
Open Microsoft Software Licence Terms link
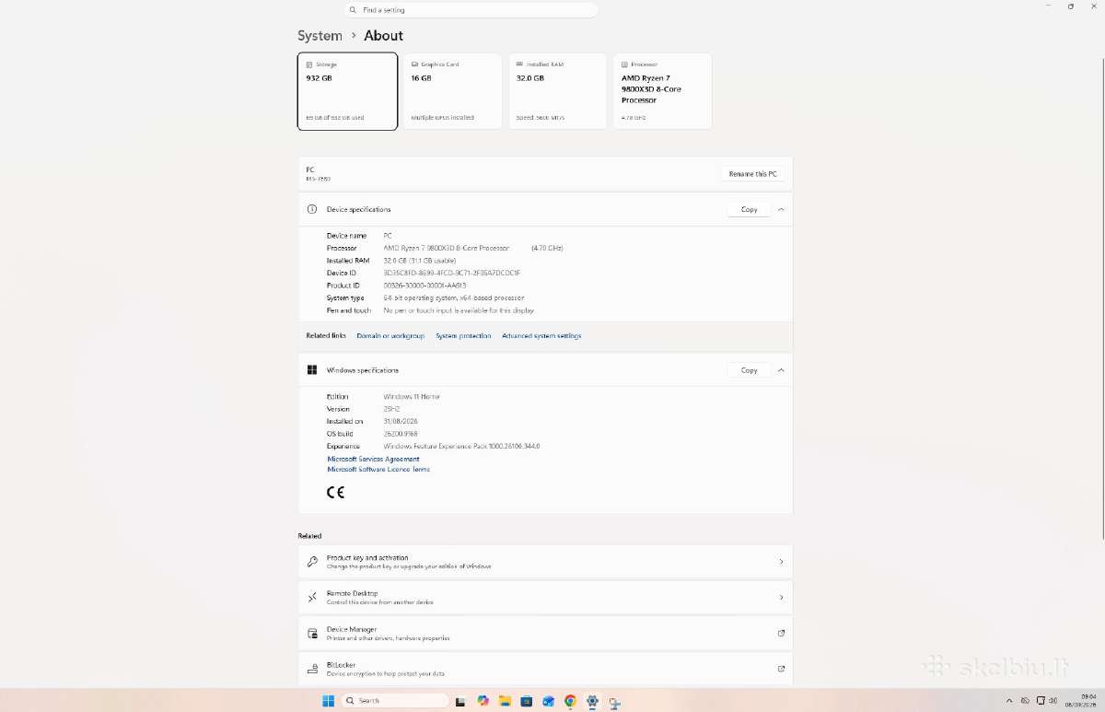[x=378, y=470]
